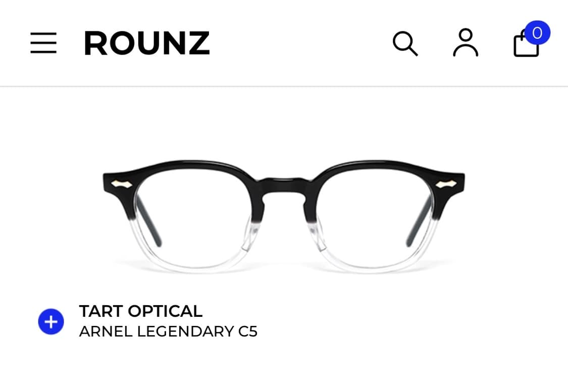568x386 pixels.
Task: Select the glasses product image
Action: point(284,217)
